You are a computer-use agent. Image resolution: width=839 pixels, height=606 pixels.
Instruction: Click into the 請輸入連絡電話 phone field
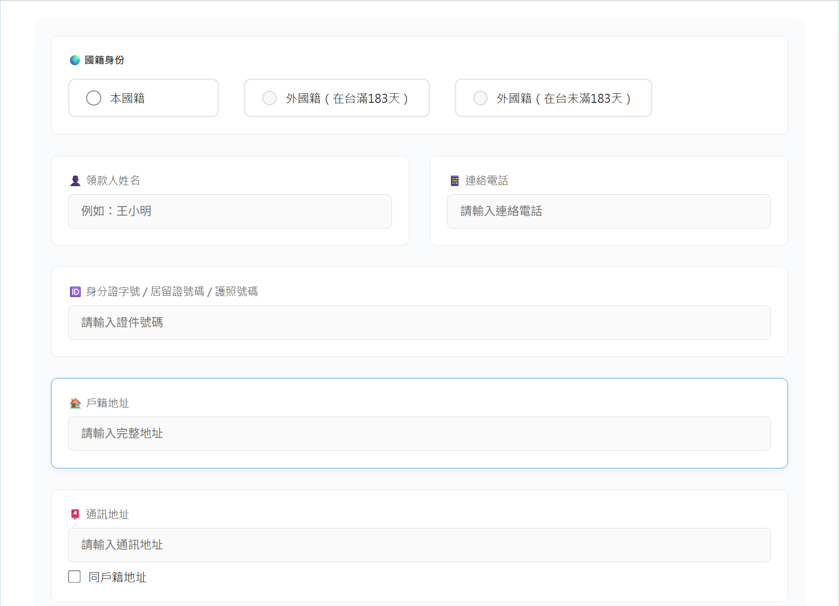point(609,211)
